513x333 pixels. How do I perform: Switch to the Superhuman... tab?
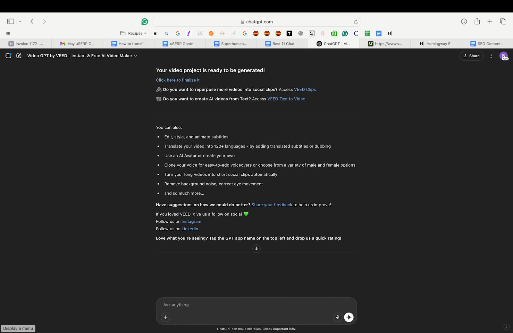click(231, 44)
